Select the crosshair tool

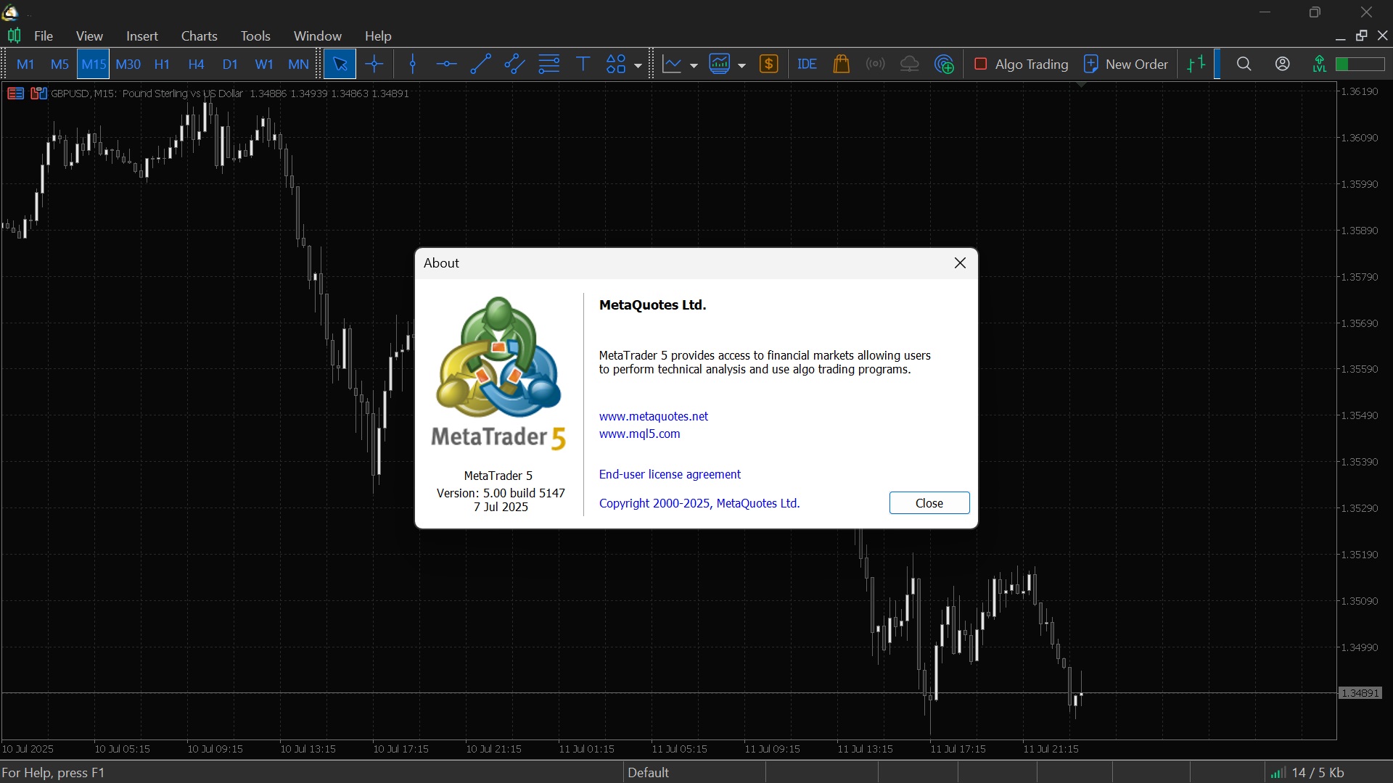(x=374, y=65)
